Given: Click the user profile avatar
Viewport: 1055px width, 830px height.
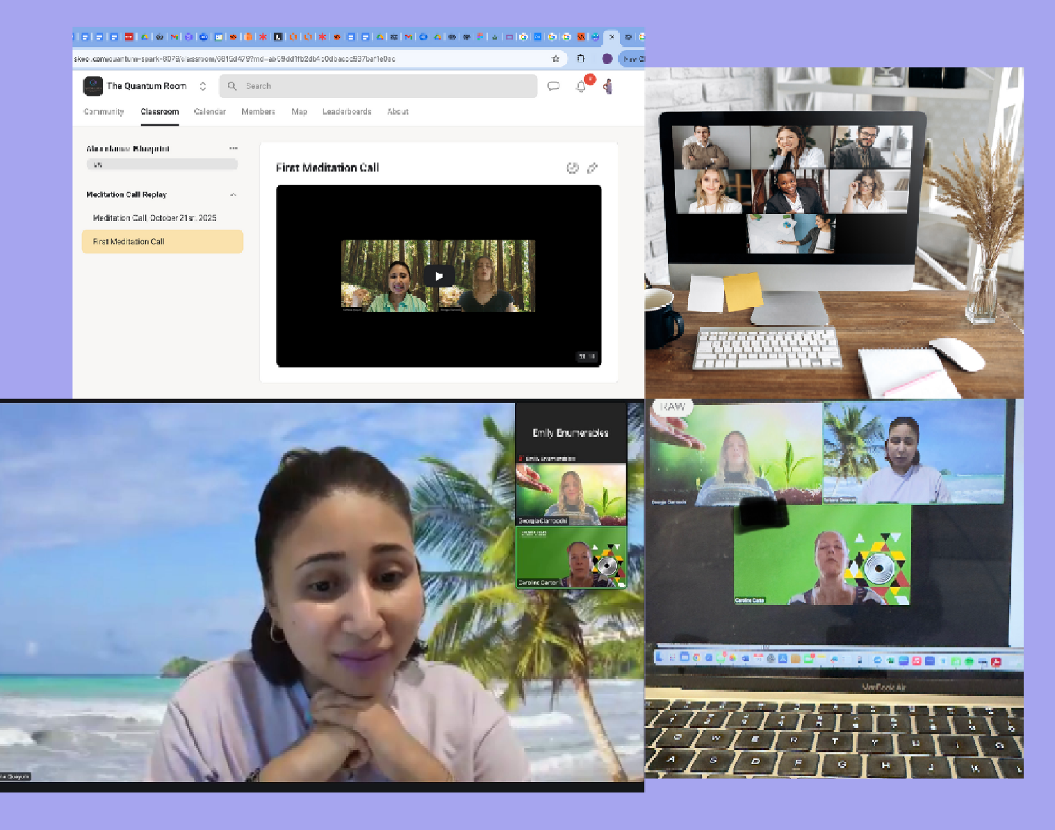Looking at the screenshot, I should [608, 86].
